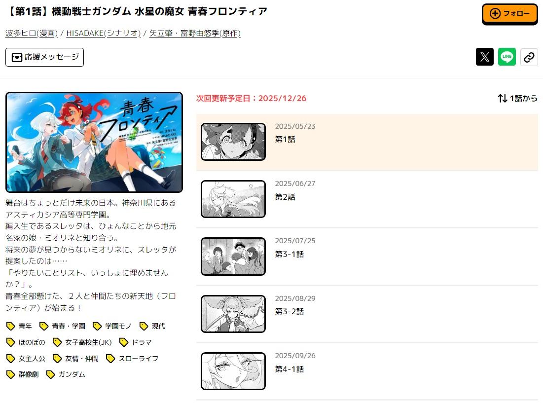The image size is (543, 405).
Task: Click the フォロー follow button
Action: coord(509,14)
